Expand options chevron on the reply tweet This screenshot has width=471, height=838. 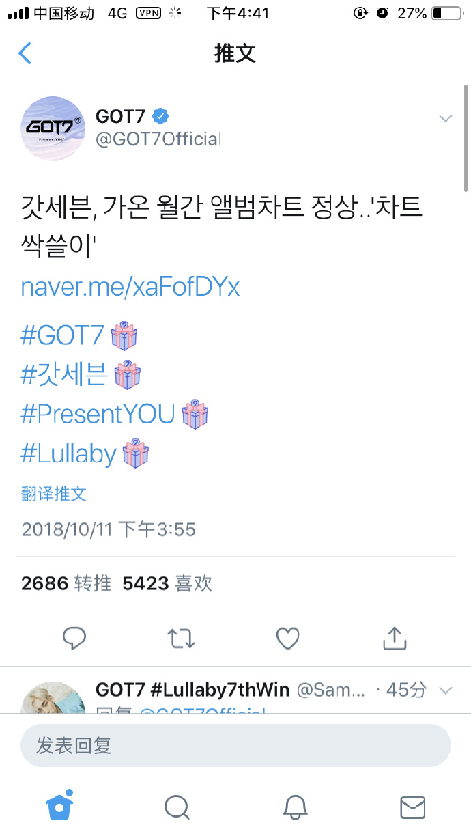(x=446, y=690)
